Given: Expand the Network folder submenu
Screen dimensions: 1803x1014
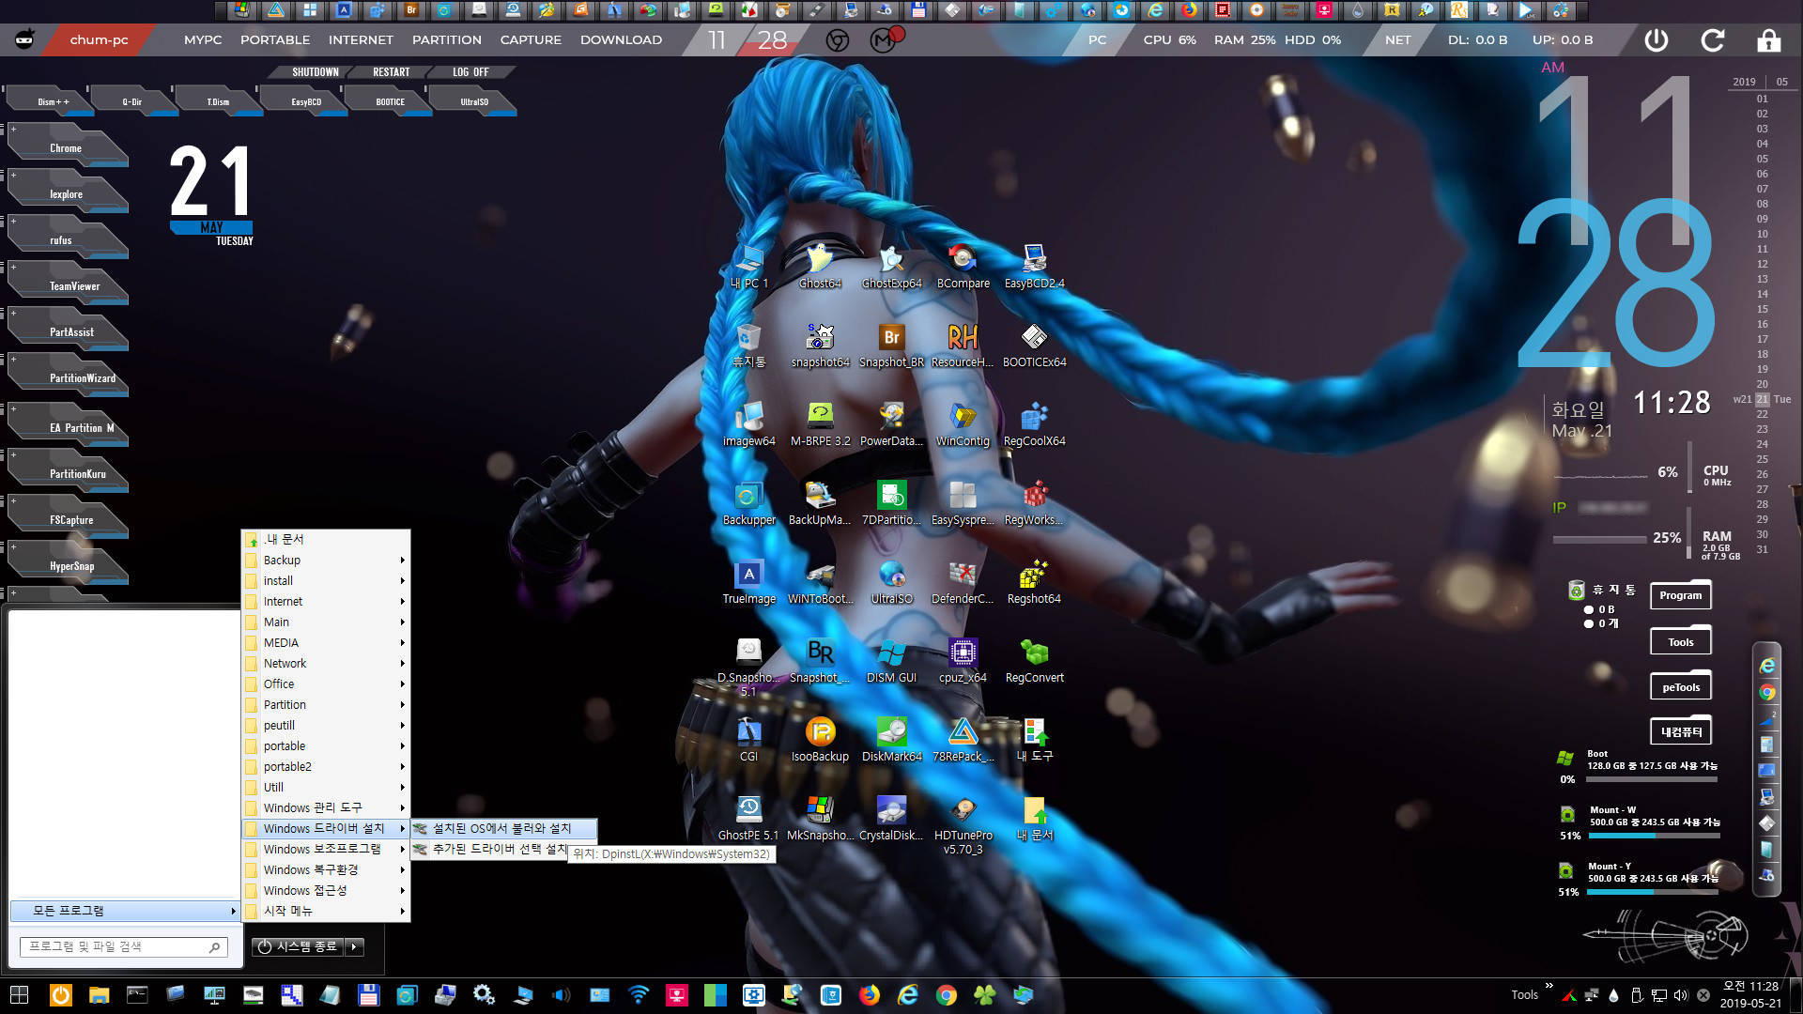Looking at the screenshot, I should coord(326,663).
